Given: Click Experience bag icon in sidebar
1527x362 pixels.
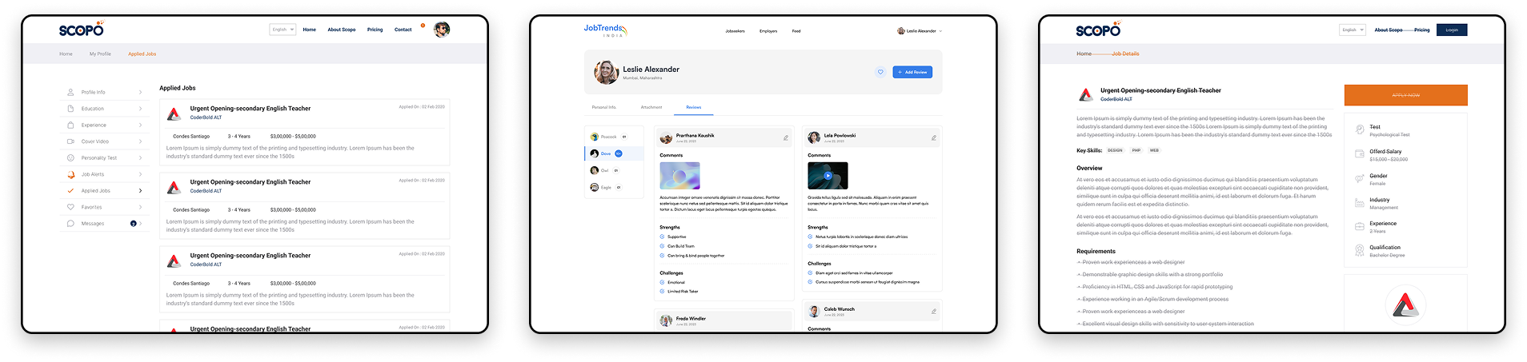Looking at the screenshot, I should (70, 125).
